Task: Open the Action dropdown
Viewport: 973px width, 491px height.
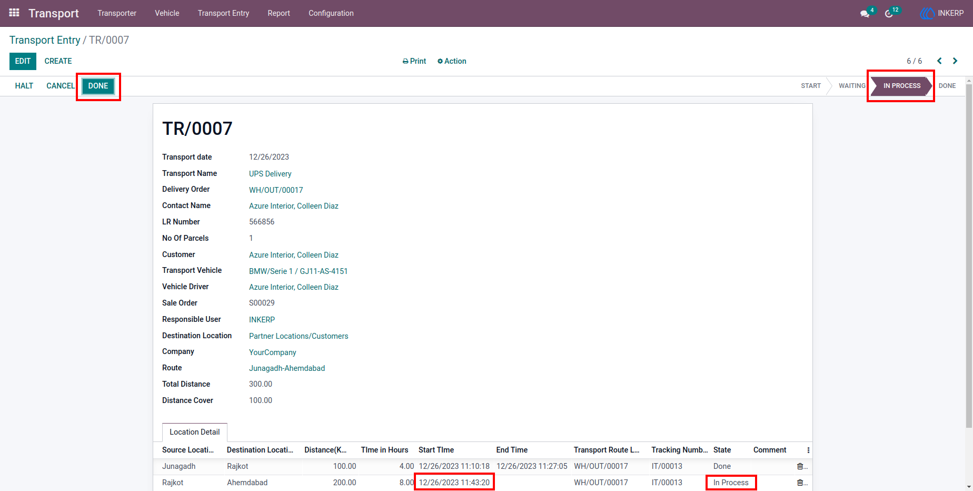Action: pos(452,61)
